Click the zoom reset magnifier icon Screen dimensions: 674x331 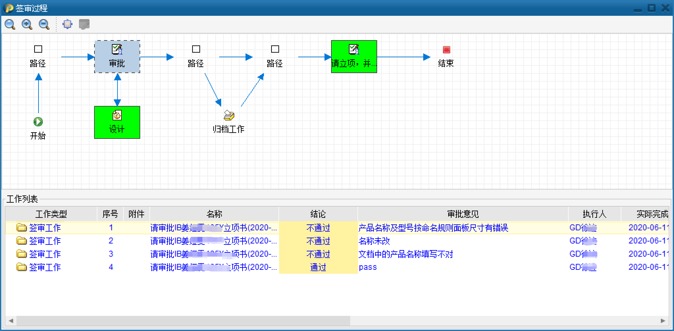(10, 24)
